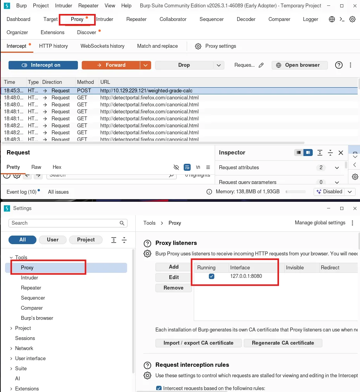Collapse all settings tree icon
This screenshot has width=360, height=392.
click(124, 240)
